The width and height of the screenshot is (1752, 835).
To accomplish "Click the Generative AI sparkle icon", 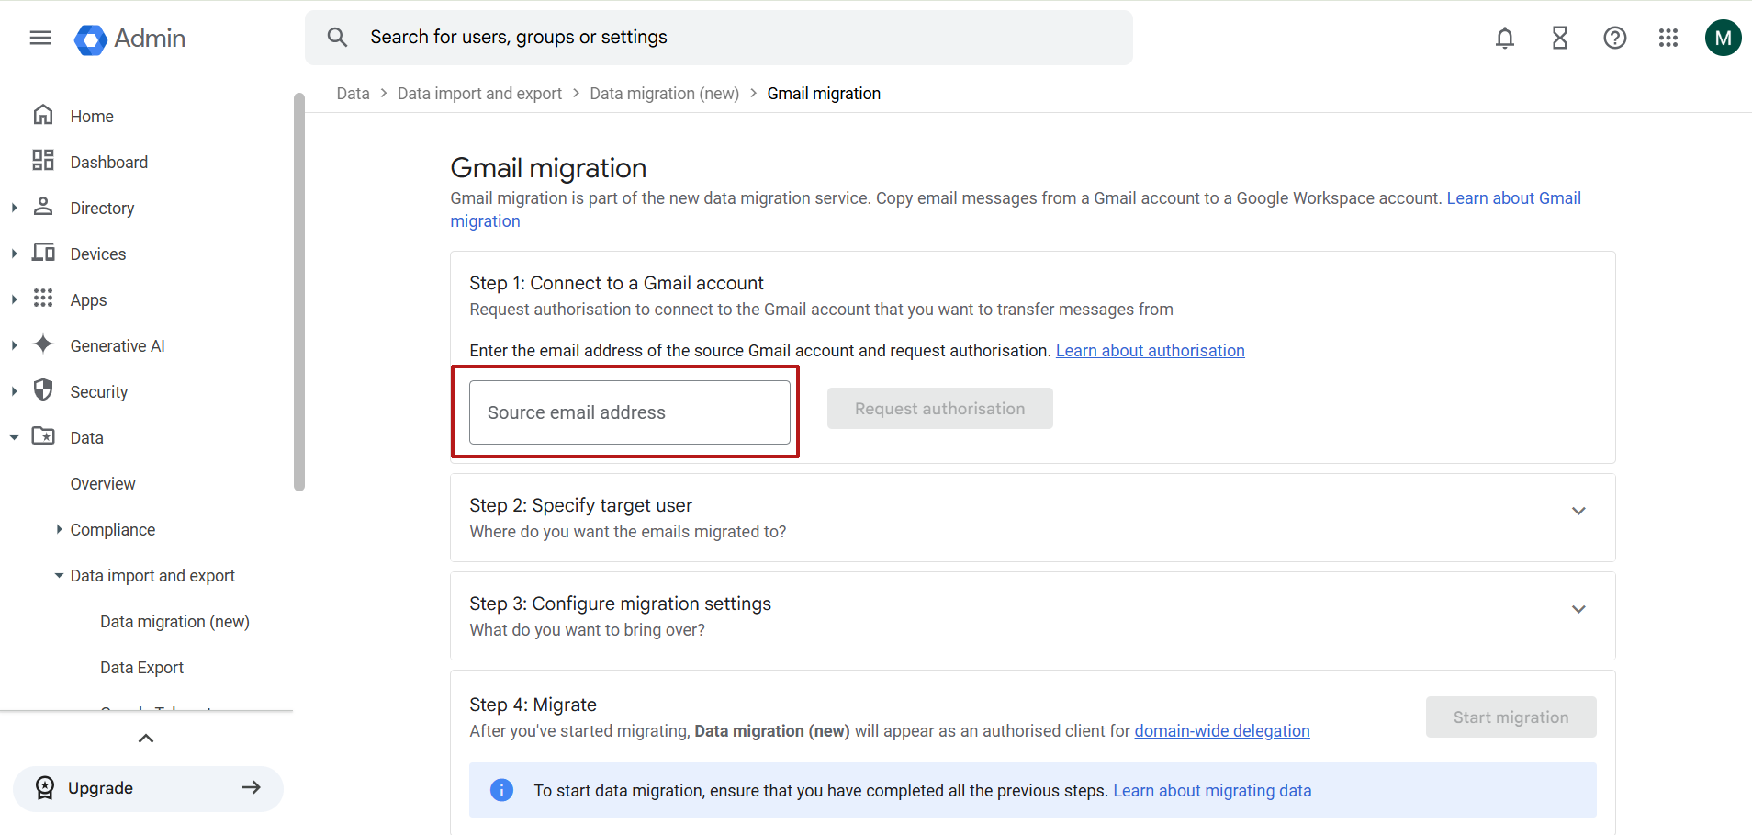I will click(43, 344).
